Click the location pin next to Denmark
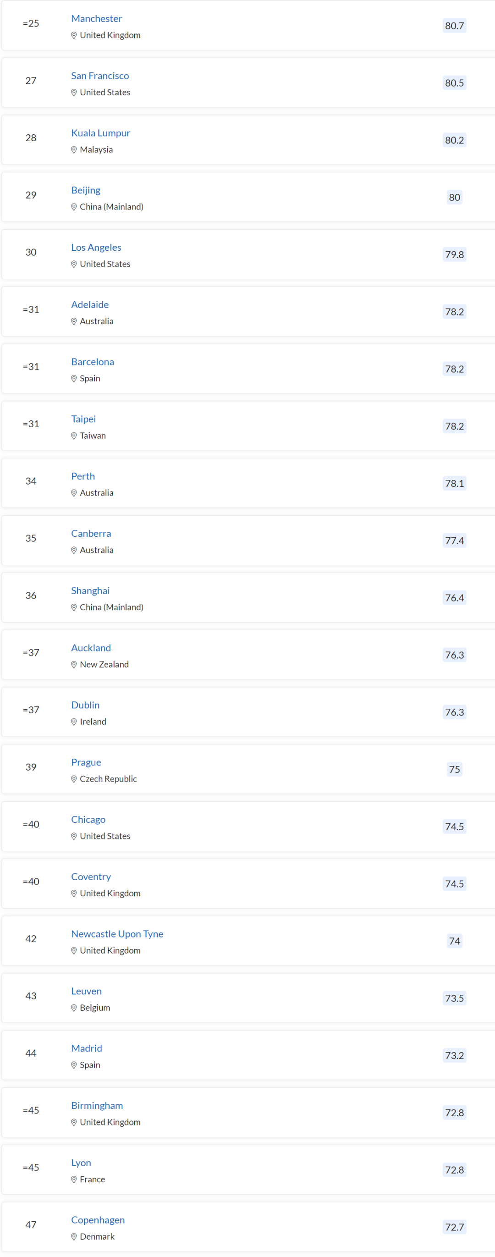 [74, 1236]
